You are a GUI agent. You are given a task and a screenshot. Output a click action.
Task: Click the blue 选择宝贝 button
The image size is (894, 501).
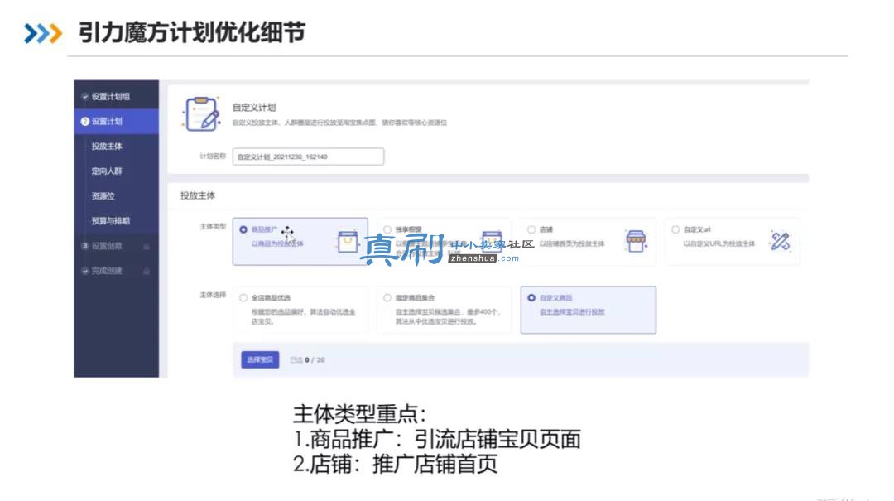click(260, 359)
